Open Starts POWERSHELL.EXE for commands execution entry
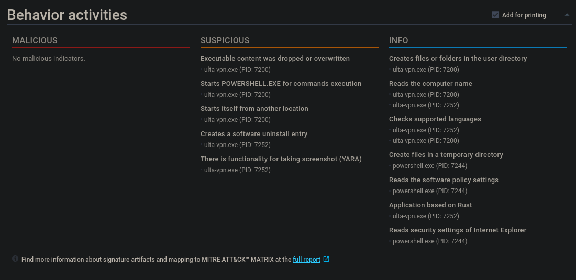Screen dimensions: 576x280 coord(281,84)
